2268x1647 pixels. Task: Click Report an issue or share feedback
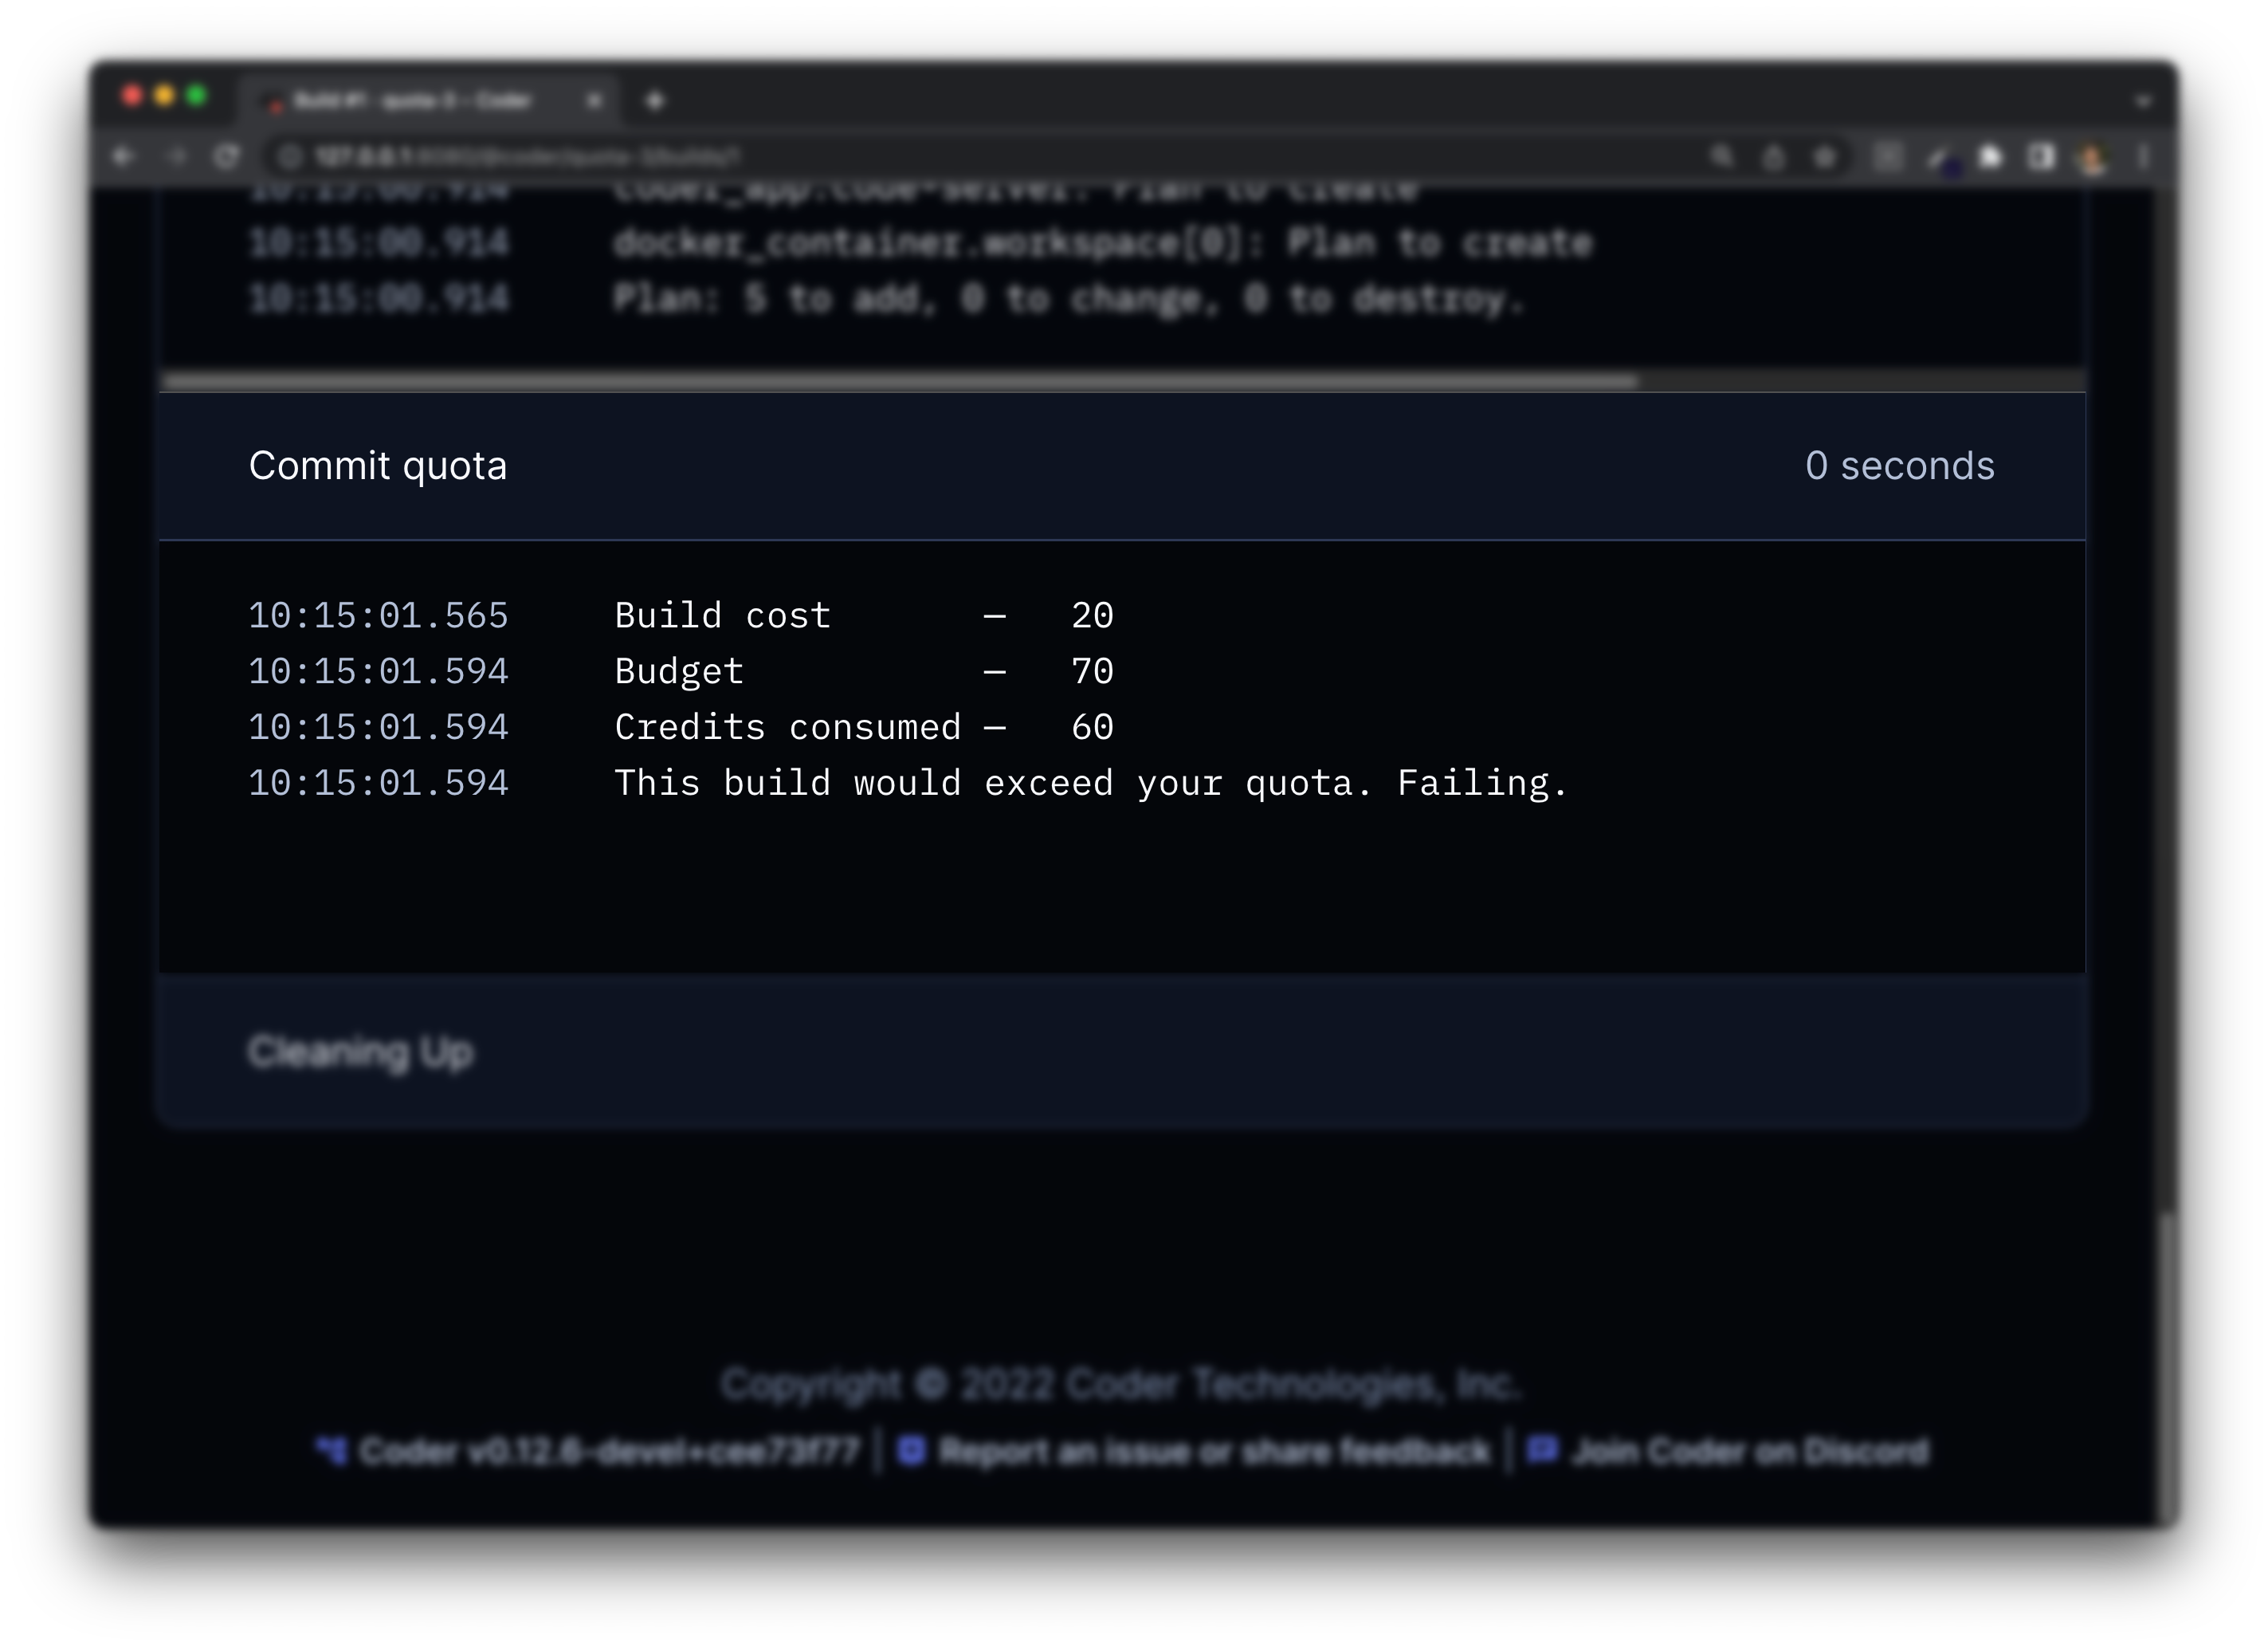[1213, 1451]
